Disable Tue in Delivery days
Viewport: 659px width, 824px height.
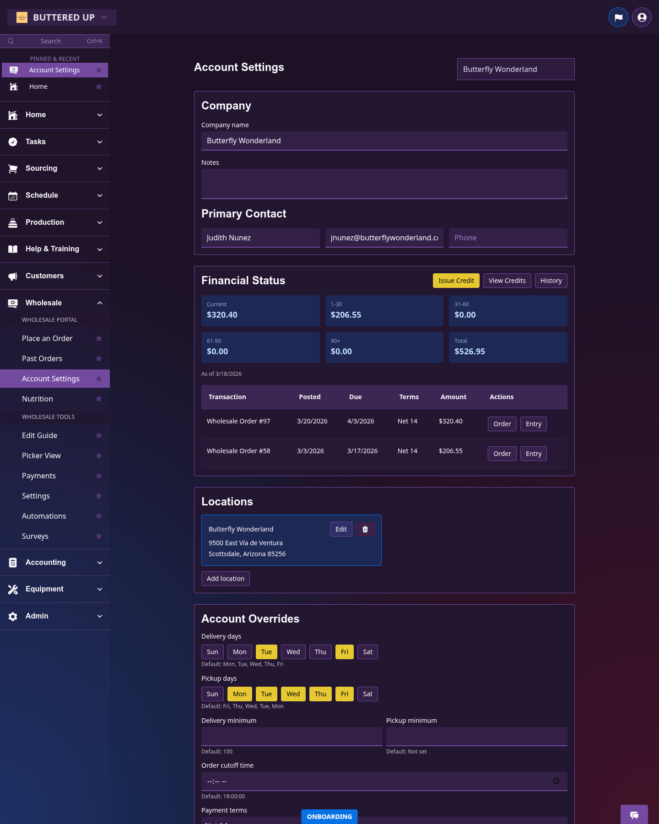click(x=267, y=652)
